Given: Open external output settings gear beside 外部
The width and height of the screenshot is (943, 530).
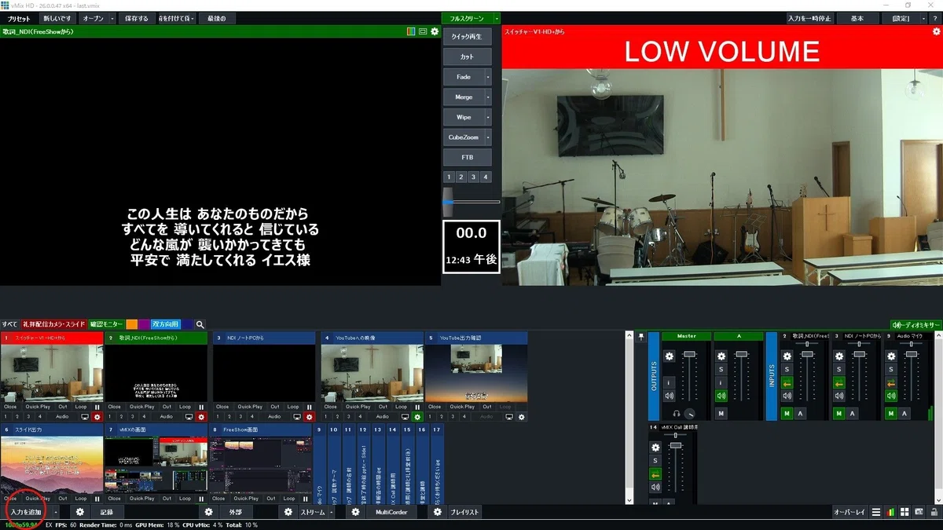Looking at the screenshot, I should 209,512.
